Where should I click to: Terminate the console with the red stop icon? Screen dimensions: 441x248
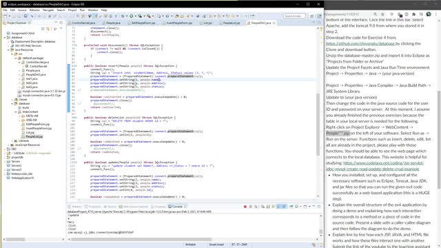(x=245, y=207)
